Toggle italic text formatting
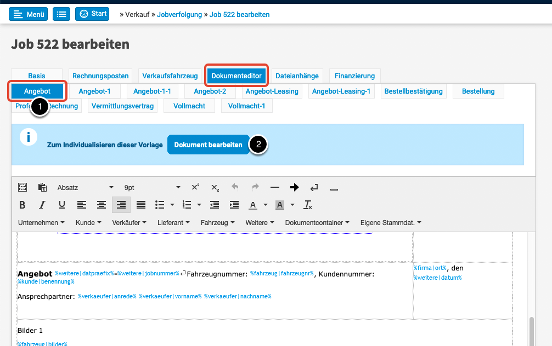552x346 pixels. pos(42,205)
